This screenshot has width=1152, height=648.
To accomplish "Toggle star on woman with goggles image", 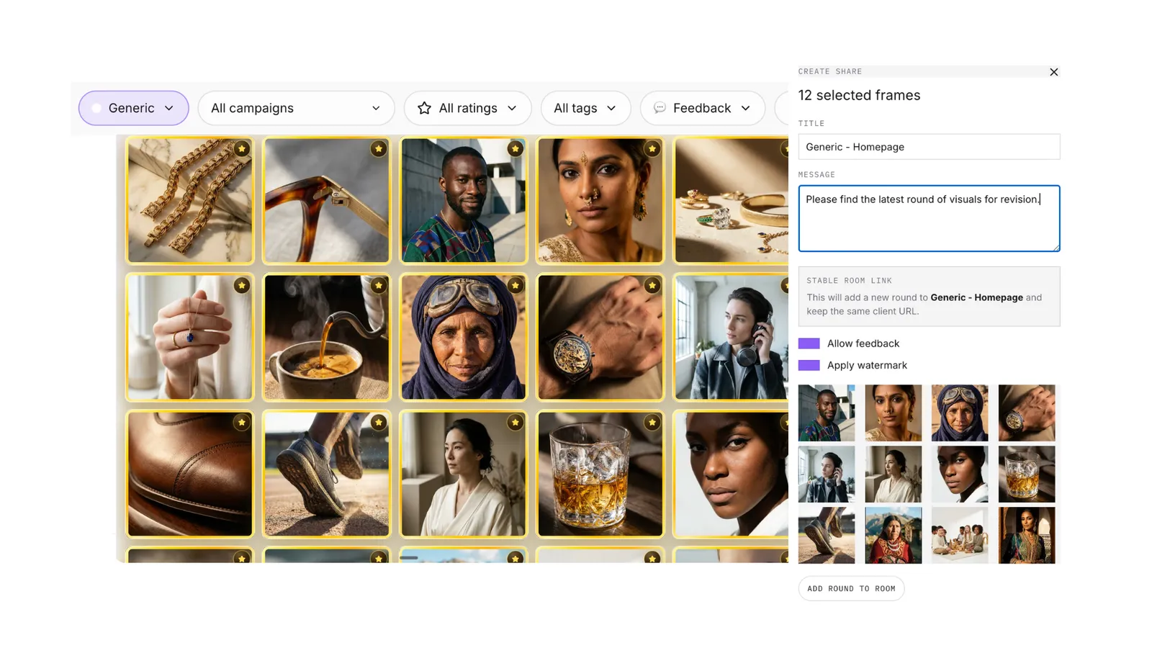I will pyautogui.click(x=516, y=285).
